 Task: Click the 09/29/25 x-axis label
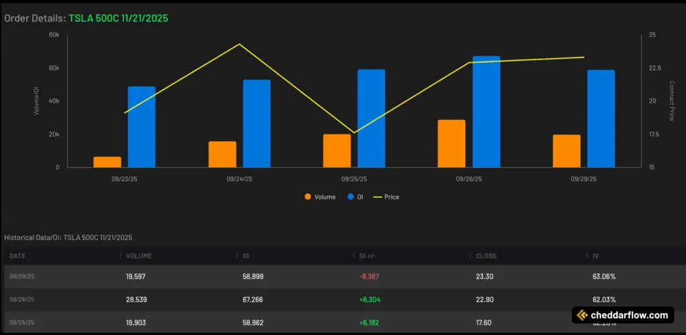point(584,179)
